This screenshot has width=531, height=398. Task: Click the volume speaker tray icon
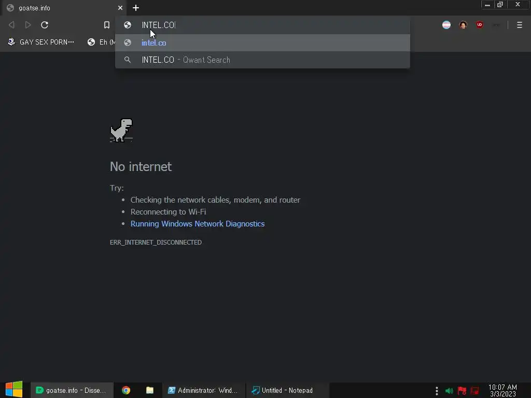click(x=449, y=391)
